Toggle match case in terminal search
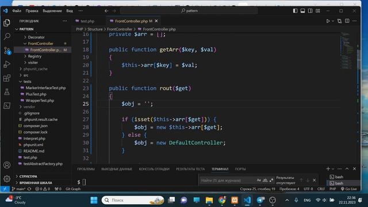This screenshot has height=207, width=368. coord(259,180)
